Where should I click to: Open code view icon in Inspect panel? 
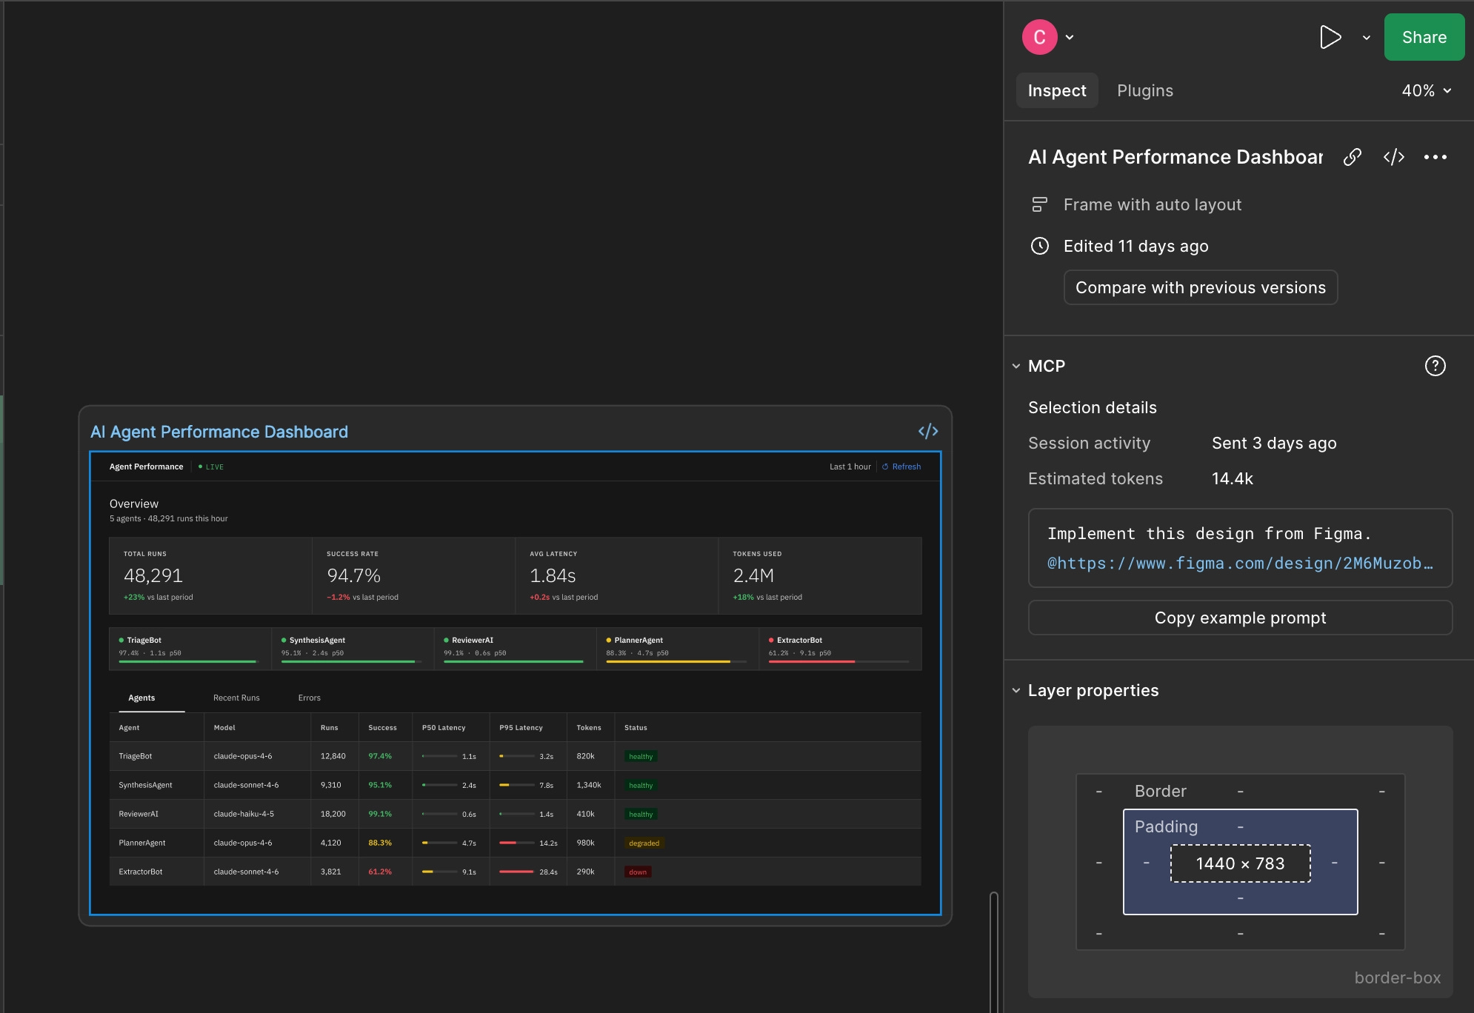tap(1394, 157)
